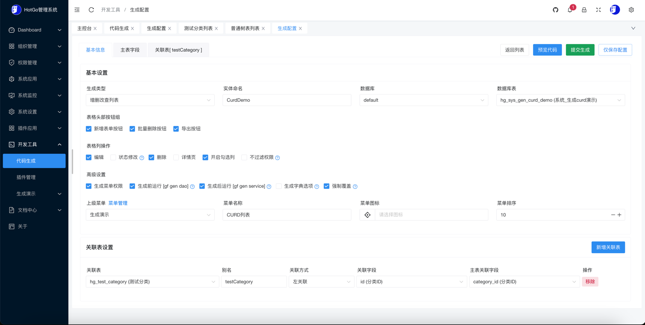Click the page reload icon
Screen dimensions: 645x325
pos(91,10)
